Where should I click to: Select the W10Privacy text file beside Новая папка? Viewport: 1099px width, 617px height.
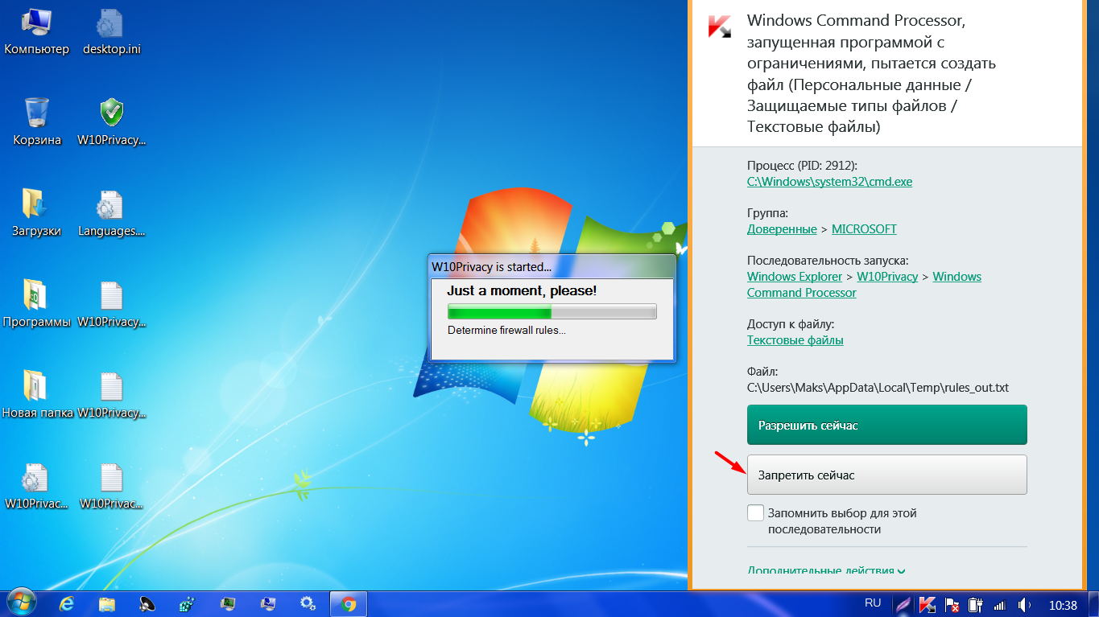tap(111, 395)
